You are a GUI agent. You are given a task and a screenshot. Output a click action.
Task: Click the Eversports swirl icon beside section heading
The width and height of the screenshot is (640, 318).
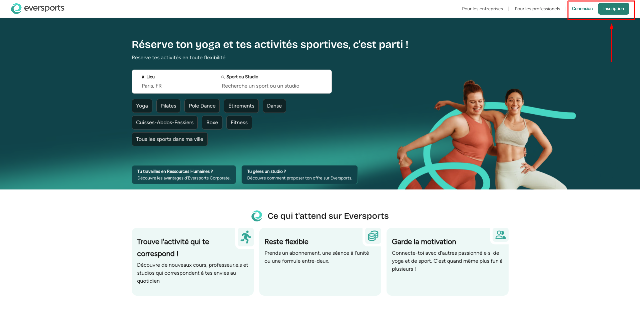pyautogui.click(x=257, y=216)
